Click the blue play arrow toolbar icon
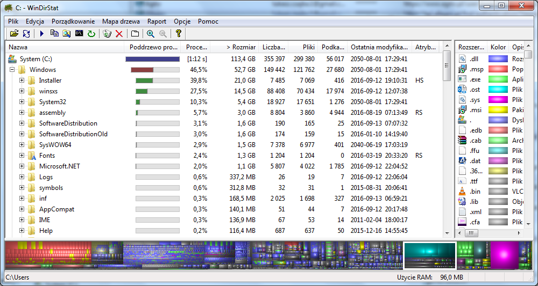Screen dimensions: 538x286 click(x=42, y=33)
